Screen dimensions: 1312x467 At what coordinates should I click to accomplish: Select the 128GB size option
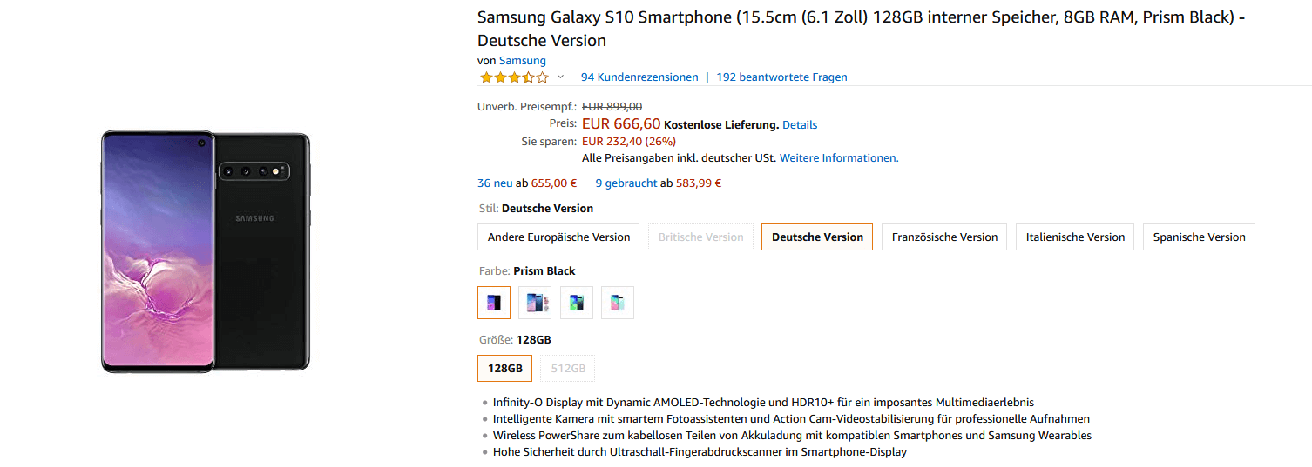pos(504,369)
